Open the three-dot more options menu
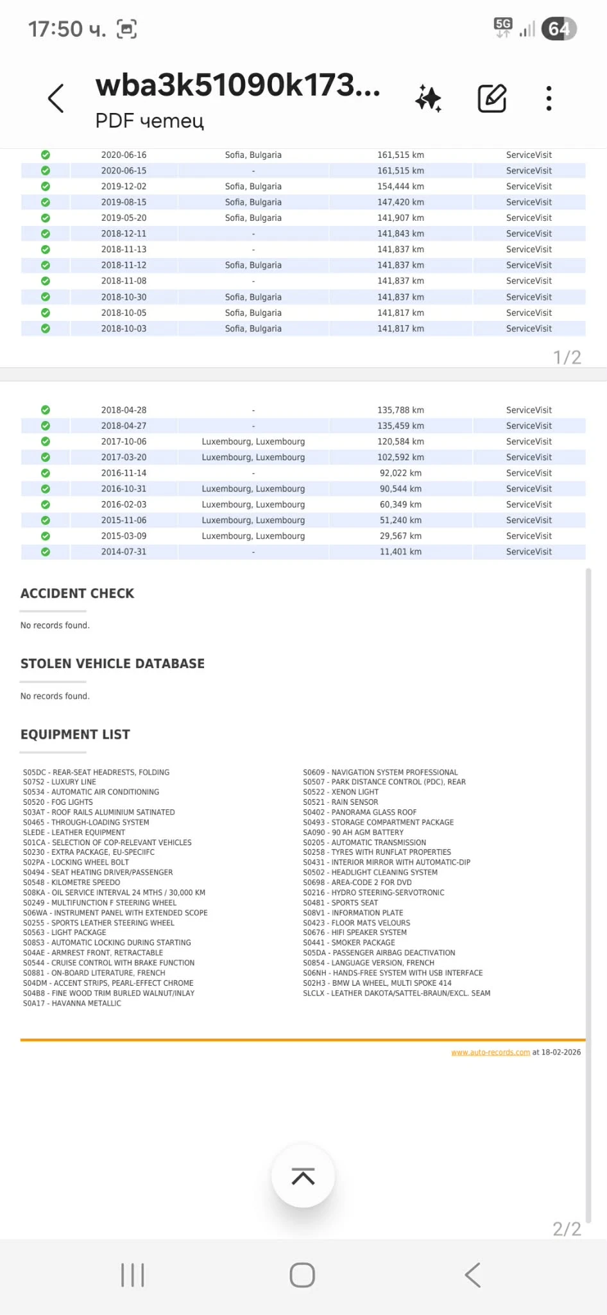The height and width of the screenshot is (1315, 607). pos(549,98)
